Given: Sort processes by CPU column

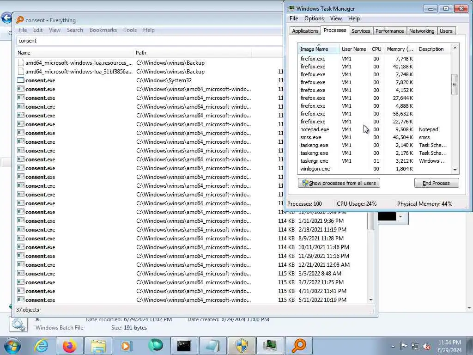Looking at the screenshot, I should click(x=376, y=49).
